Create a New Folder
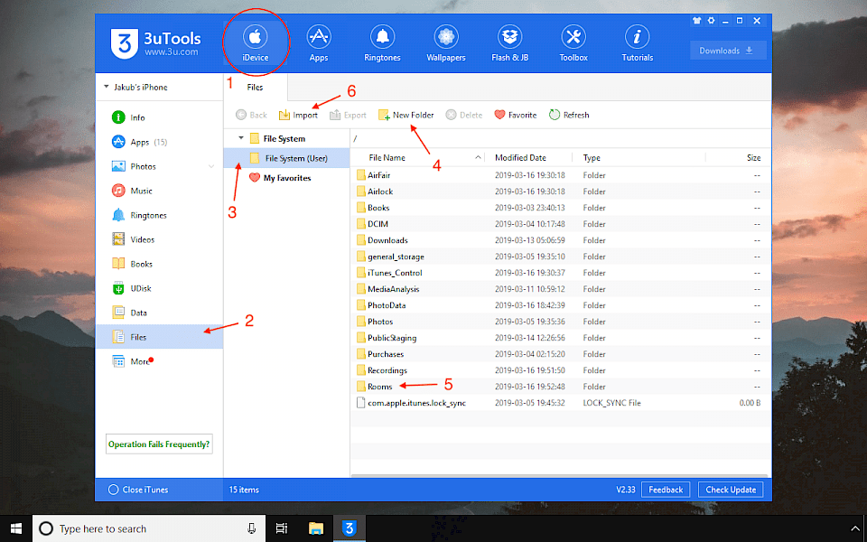867x542 pixels. click(x=406, y=115)
